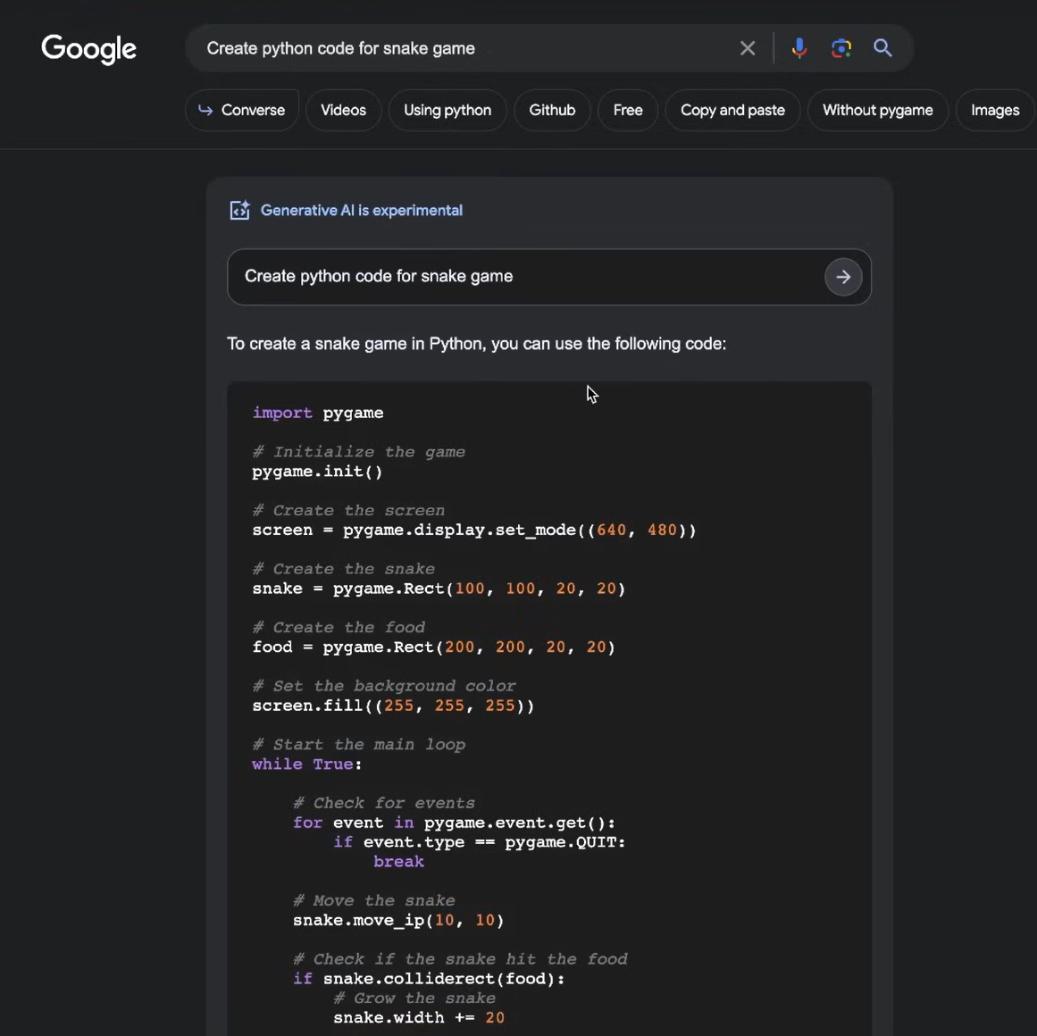Click '# Create the snake' comment
1037x1036 pixels.
343,569
